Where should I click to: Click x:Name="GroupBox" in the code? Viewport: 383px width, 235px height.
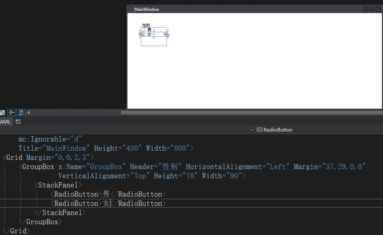[x=92, y=167]
